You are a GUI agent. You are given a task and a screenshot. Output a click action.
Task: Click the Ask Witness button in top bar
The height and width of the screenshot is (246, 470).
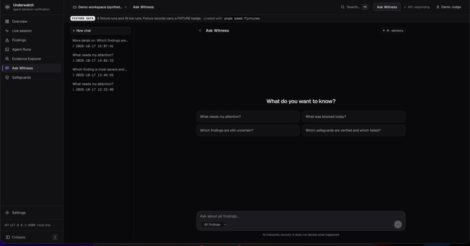pos(387,7)
